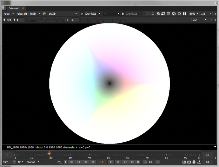Screen dimensions: 219x167
Task: Click the play forward button
Action: 111,162
